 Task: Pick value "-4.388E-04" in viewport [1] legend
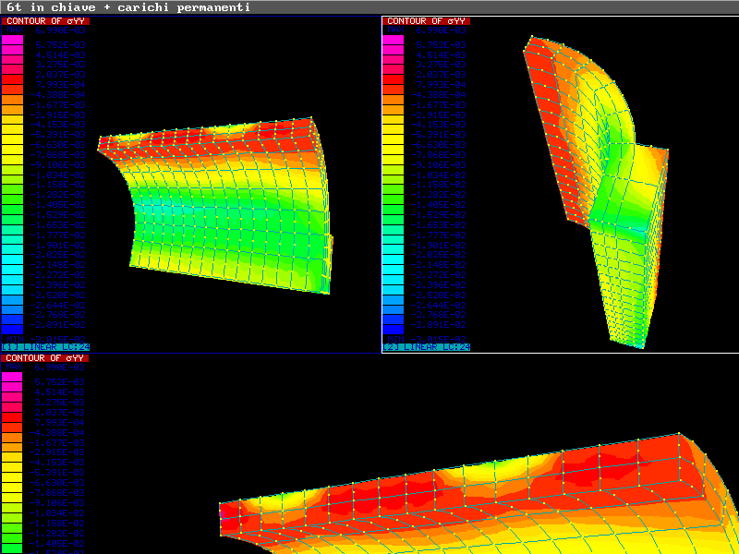[x=57, y=95]
